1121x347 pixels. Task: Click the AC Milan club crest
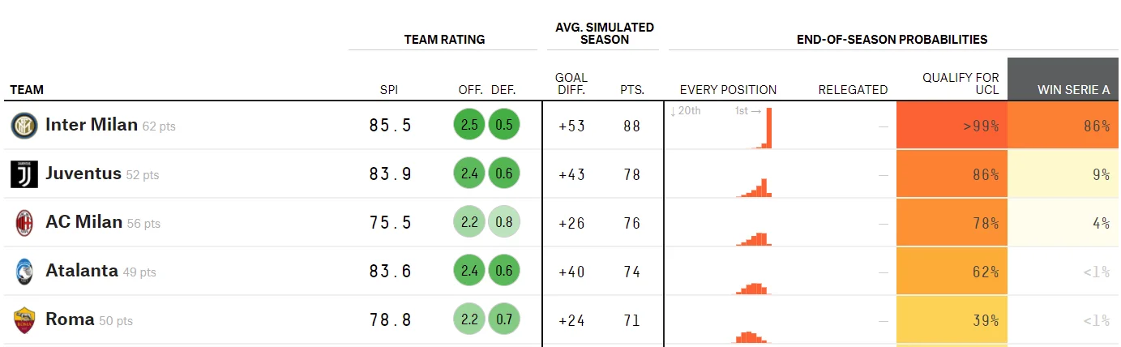24,223
